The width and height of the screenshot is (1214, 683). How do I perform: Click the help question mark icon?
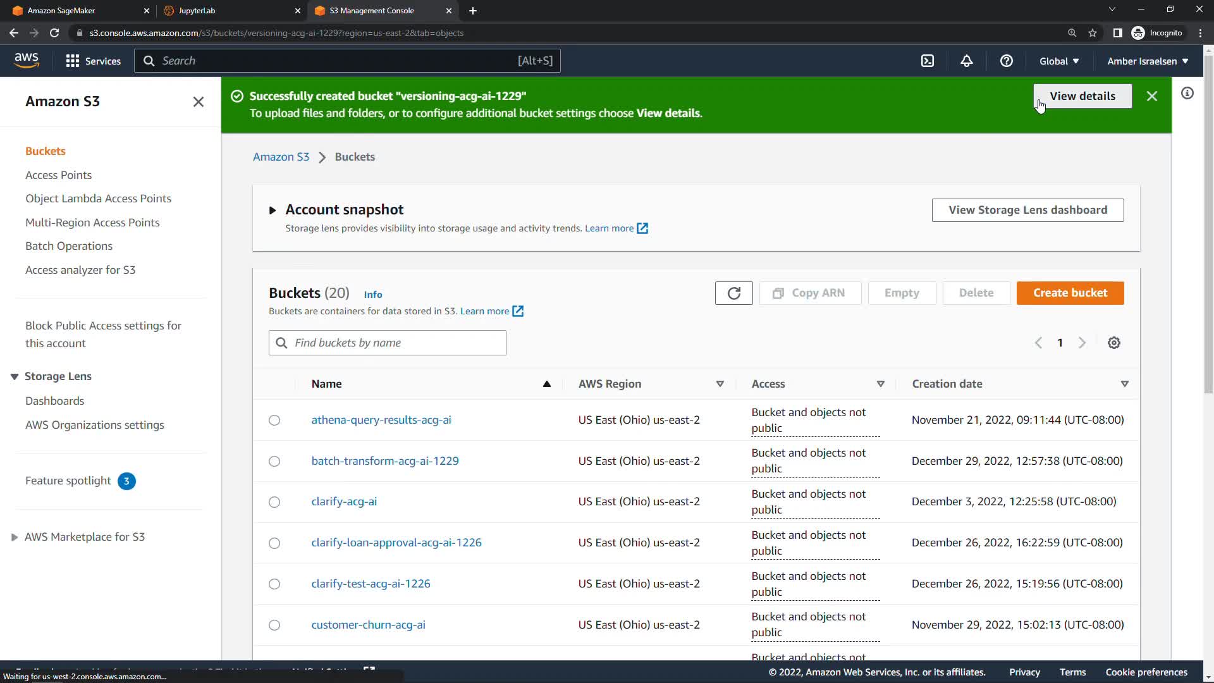1007,61
